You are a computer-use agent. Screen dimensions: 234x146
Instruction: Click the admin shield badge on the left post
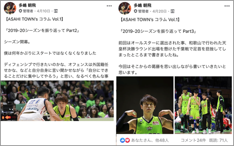(x=20, y=11)
